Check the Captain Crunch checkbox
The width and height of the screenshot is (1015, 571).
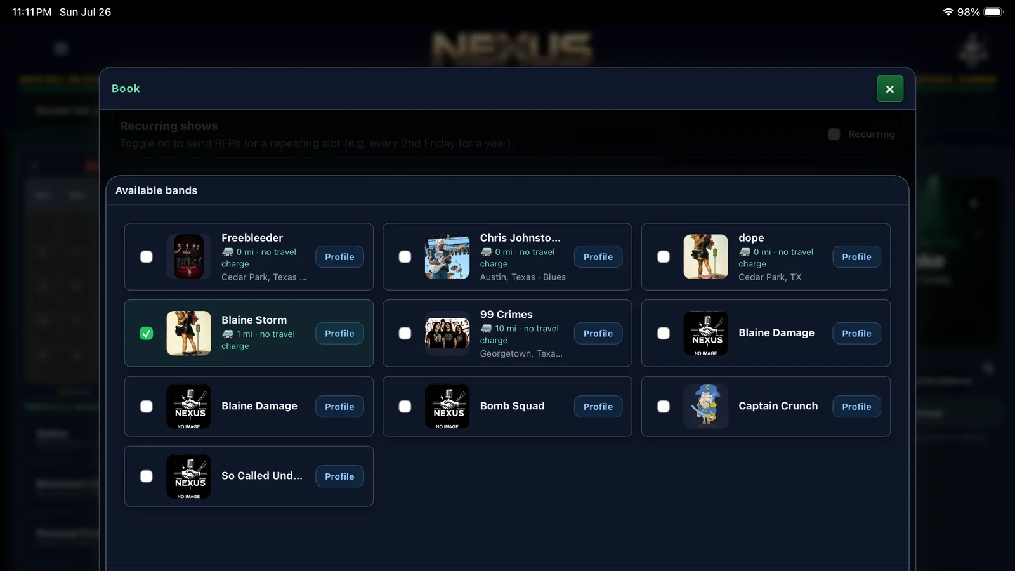tap(664, 407)
